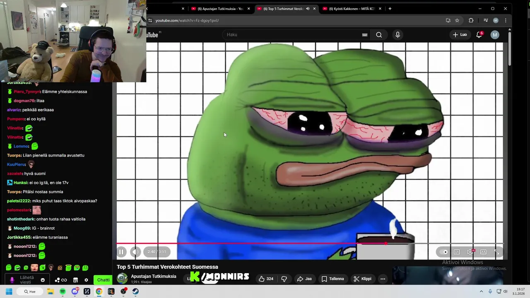Open OBS Studio from taskbar

pyautogui.click(x=123, y=291)
